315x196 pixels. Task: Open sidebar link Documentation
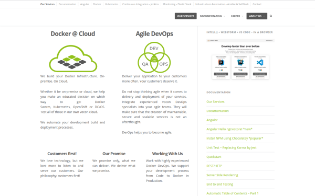(x=217, y=111)
